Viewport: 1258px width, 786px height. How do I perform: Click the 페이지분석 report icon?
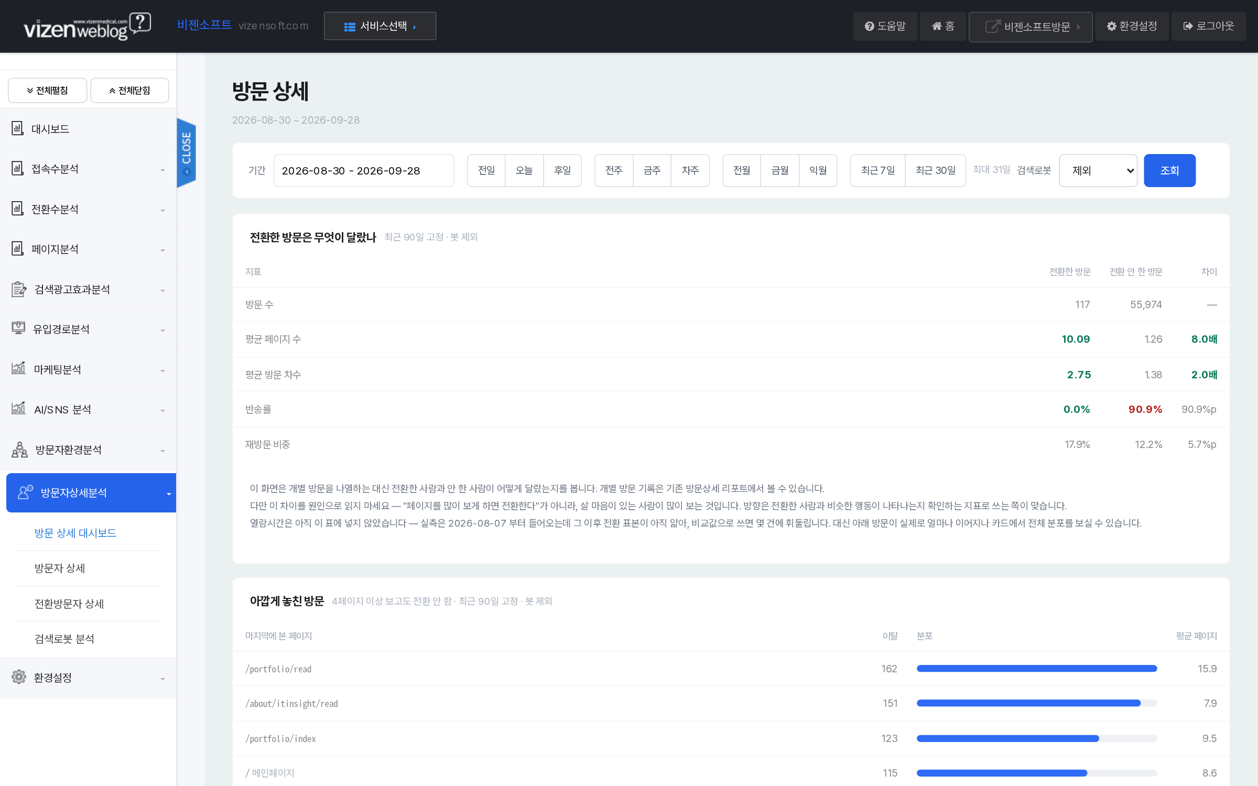[x=18, y=248]
